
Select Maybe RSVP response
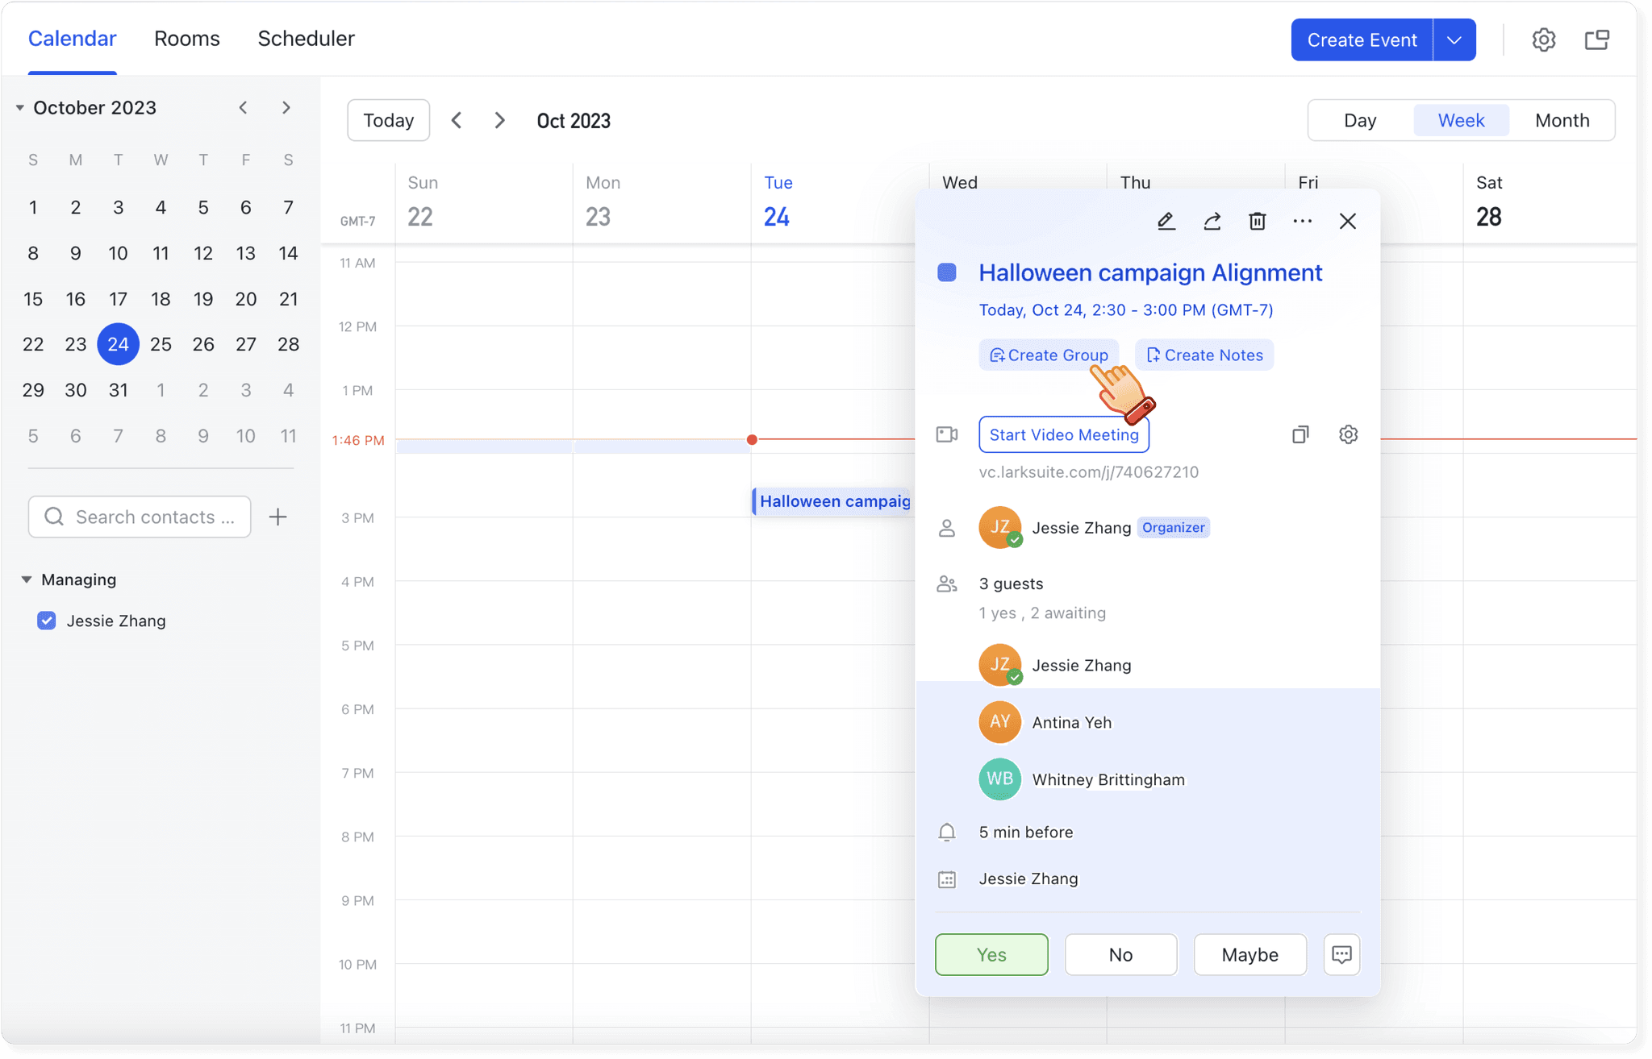1249,954
